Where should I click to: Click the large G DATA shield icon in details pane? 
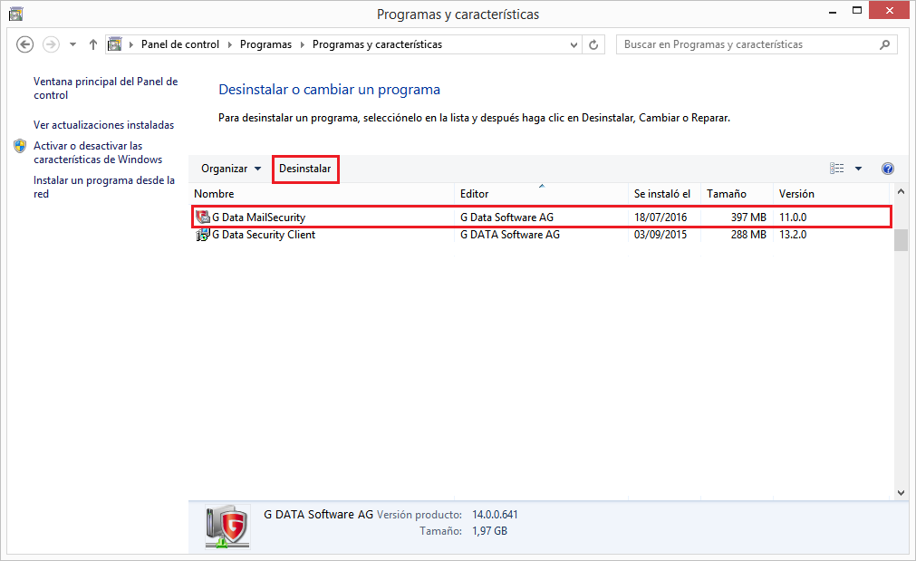[227, 527]
